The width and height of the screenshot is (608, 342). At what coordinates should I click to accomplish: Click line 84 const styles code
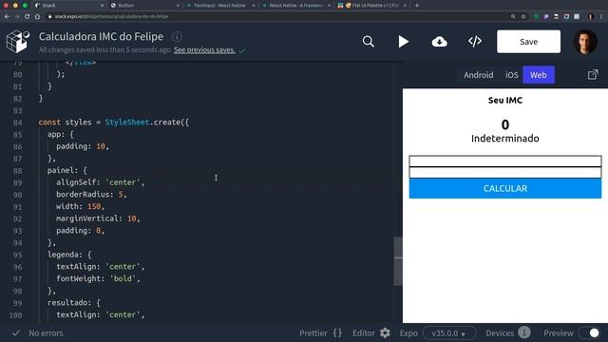click(114, 123)
